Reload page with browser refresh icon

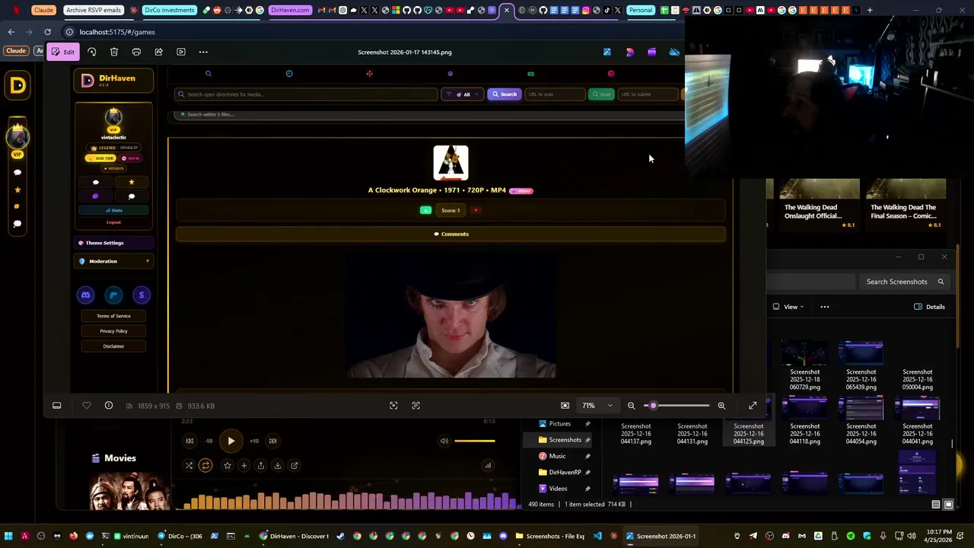47,32
